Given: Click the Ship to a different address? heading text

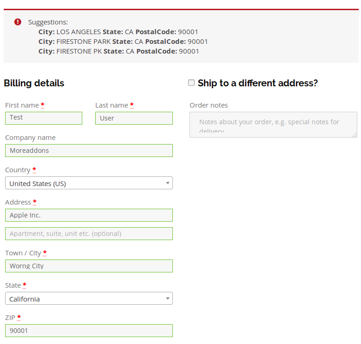Looking at the screenshot, I should pos(257,83).
